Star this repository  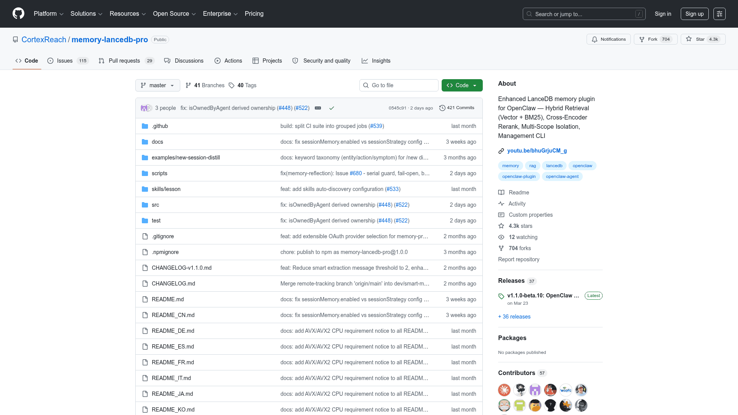click(703, 39)
